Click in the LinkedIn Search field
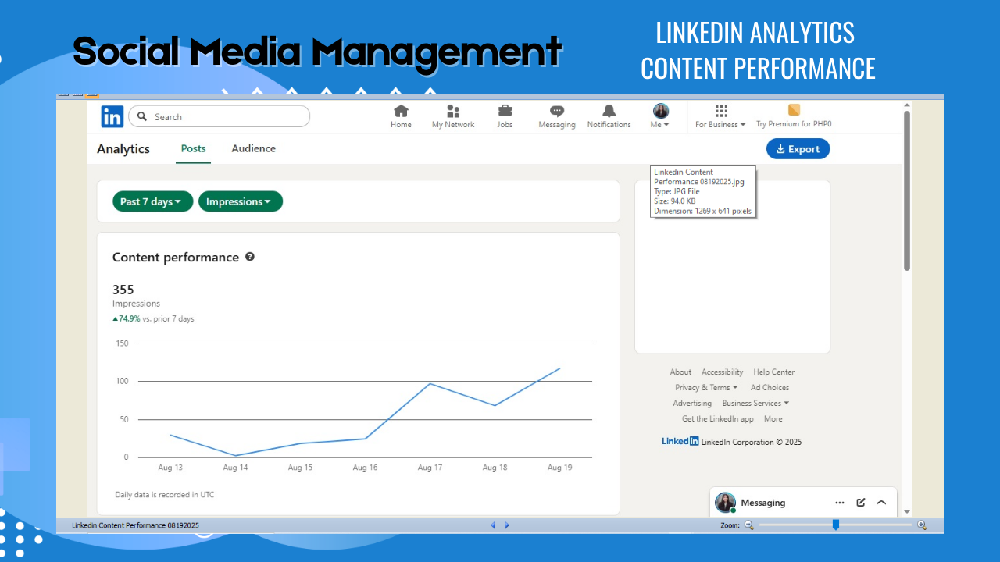1000x562 pixels. point(220,116)
